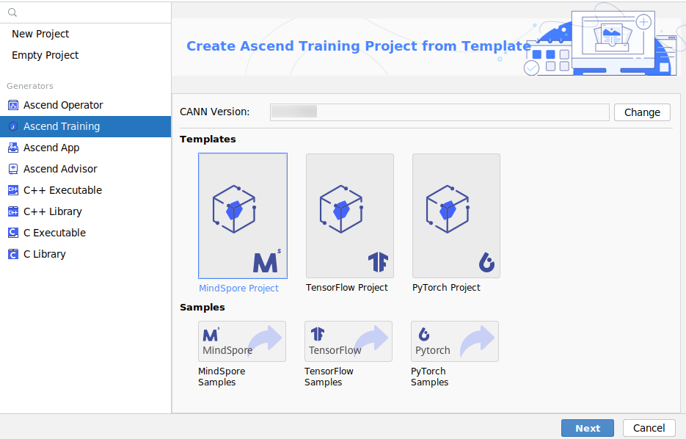Select the Ascend App generator icon
The image size is (686, 439).
click(13, 148)
